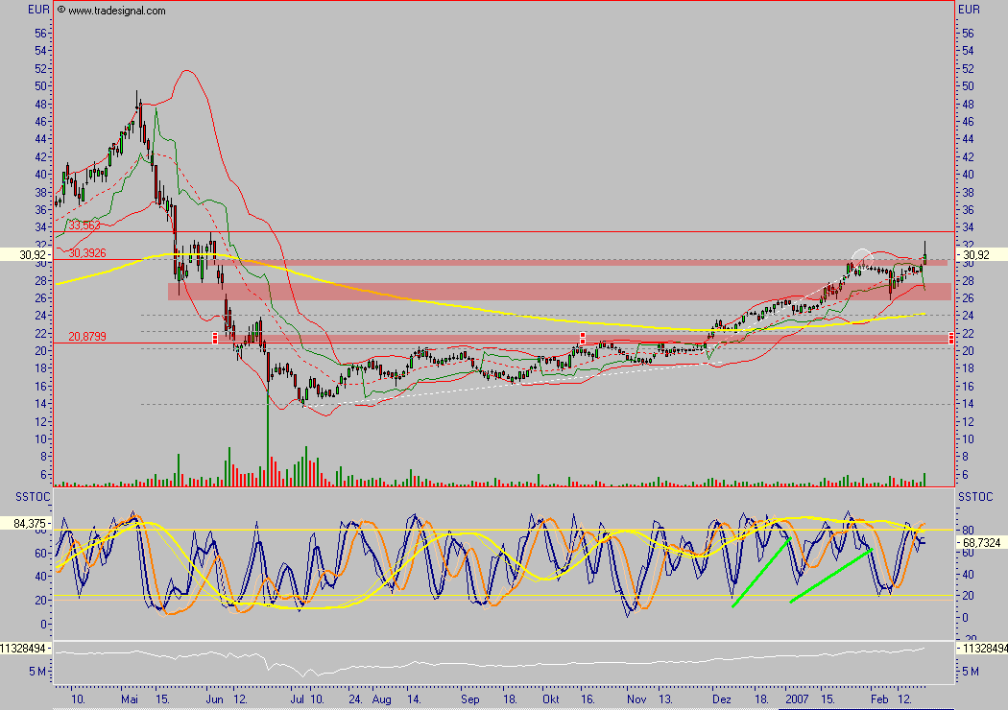Select left red handle of the 20,8799 line
This screenshot has height=710, width=1008.
click(x=215, y=338)
